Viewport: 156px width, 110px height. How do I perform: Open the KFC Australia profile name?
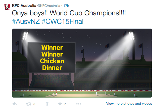[24, 6]
